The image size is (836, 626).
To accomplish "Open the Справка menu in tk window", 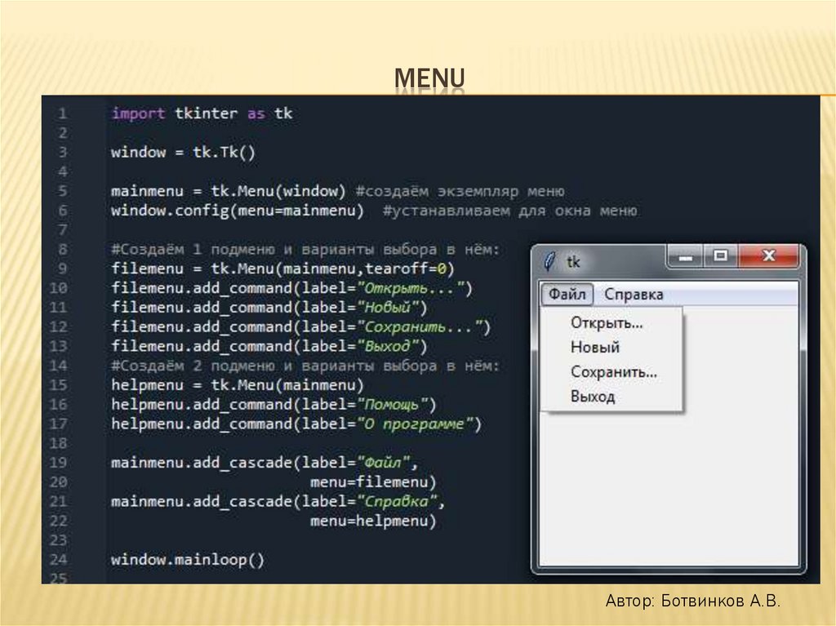I will point(634,295).
